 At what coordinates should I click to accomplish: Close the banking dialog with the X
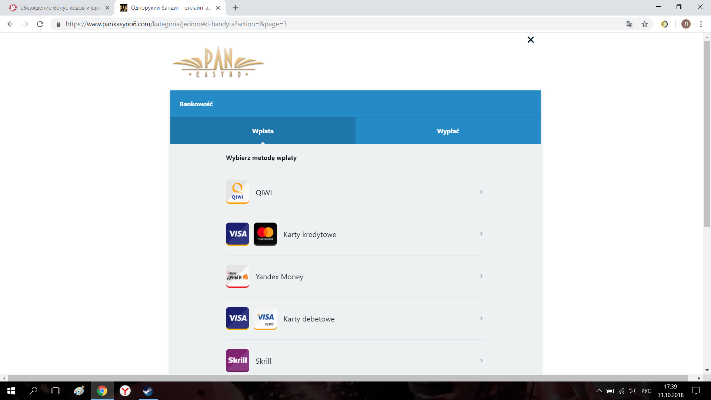(x=530, y=40)
